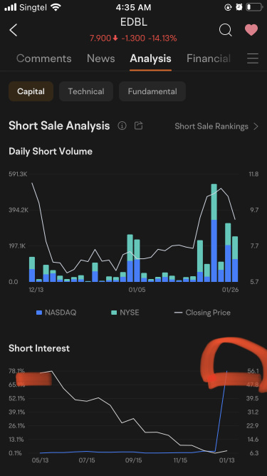Tap the NASDAQ blue legend swatch
Viewport: 267px width, 476px height.
click(38, 313)
